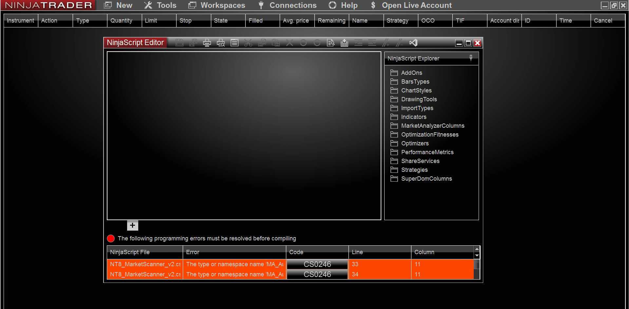
Task: Add a new editor tab with plus button
Action: (132, 225)
